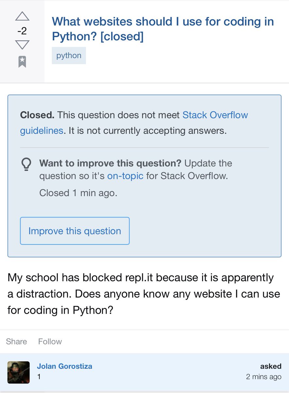The image size is (289, 393).
Task: Downvote the Python websites question
Action: pos(22,45)
